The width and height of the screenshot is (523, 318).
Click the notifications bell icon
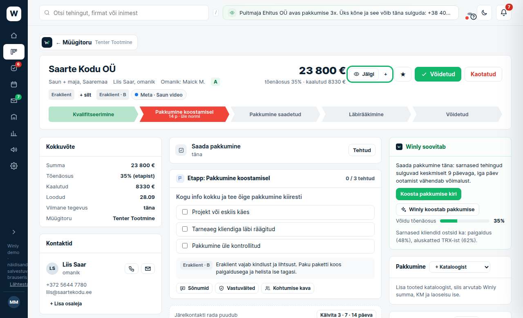point(504,13)
